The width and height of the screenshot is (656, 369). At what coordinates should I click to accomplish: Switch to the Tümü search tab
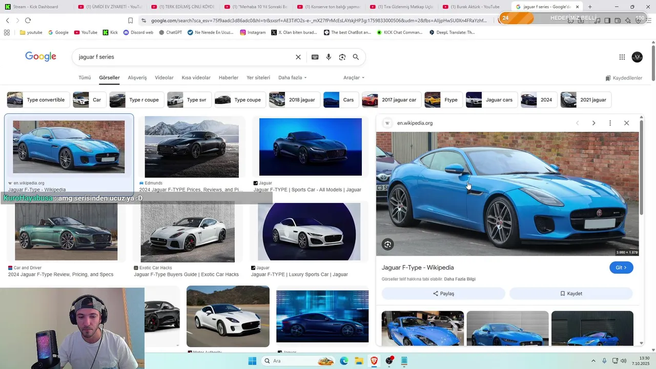point(85,77)
